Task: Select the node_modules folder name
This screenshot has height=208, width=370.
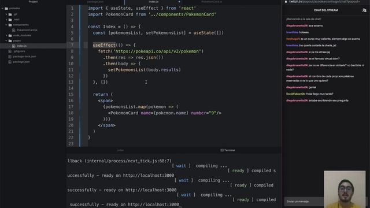Action: (x=22, y=35)
